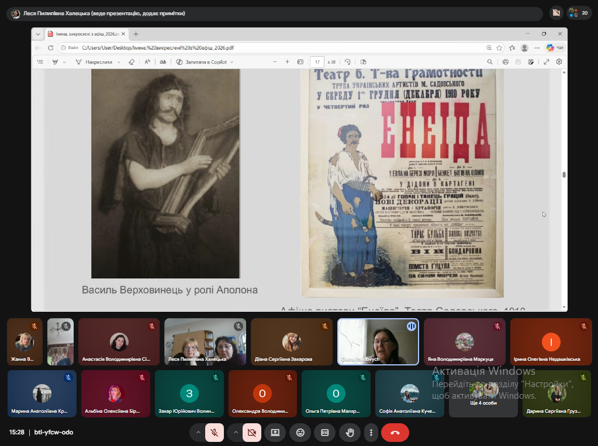Leave the call with red hang-up button
The image size is (598, 446).
395,433
